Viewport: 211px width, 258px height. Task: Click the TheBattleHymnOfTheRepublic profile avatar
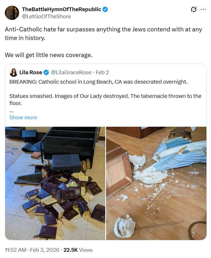[12, 13]
